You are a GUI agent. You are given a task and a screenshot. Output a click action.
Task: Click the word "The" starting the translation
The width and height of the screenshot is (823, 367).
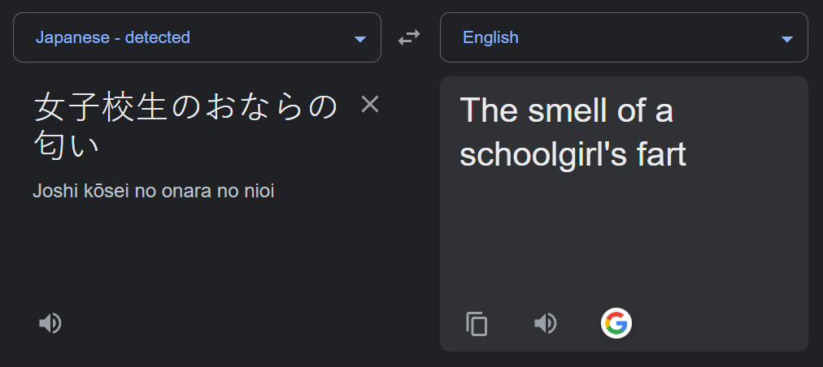click(489, 110)
